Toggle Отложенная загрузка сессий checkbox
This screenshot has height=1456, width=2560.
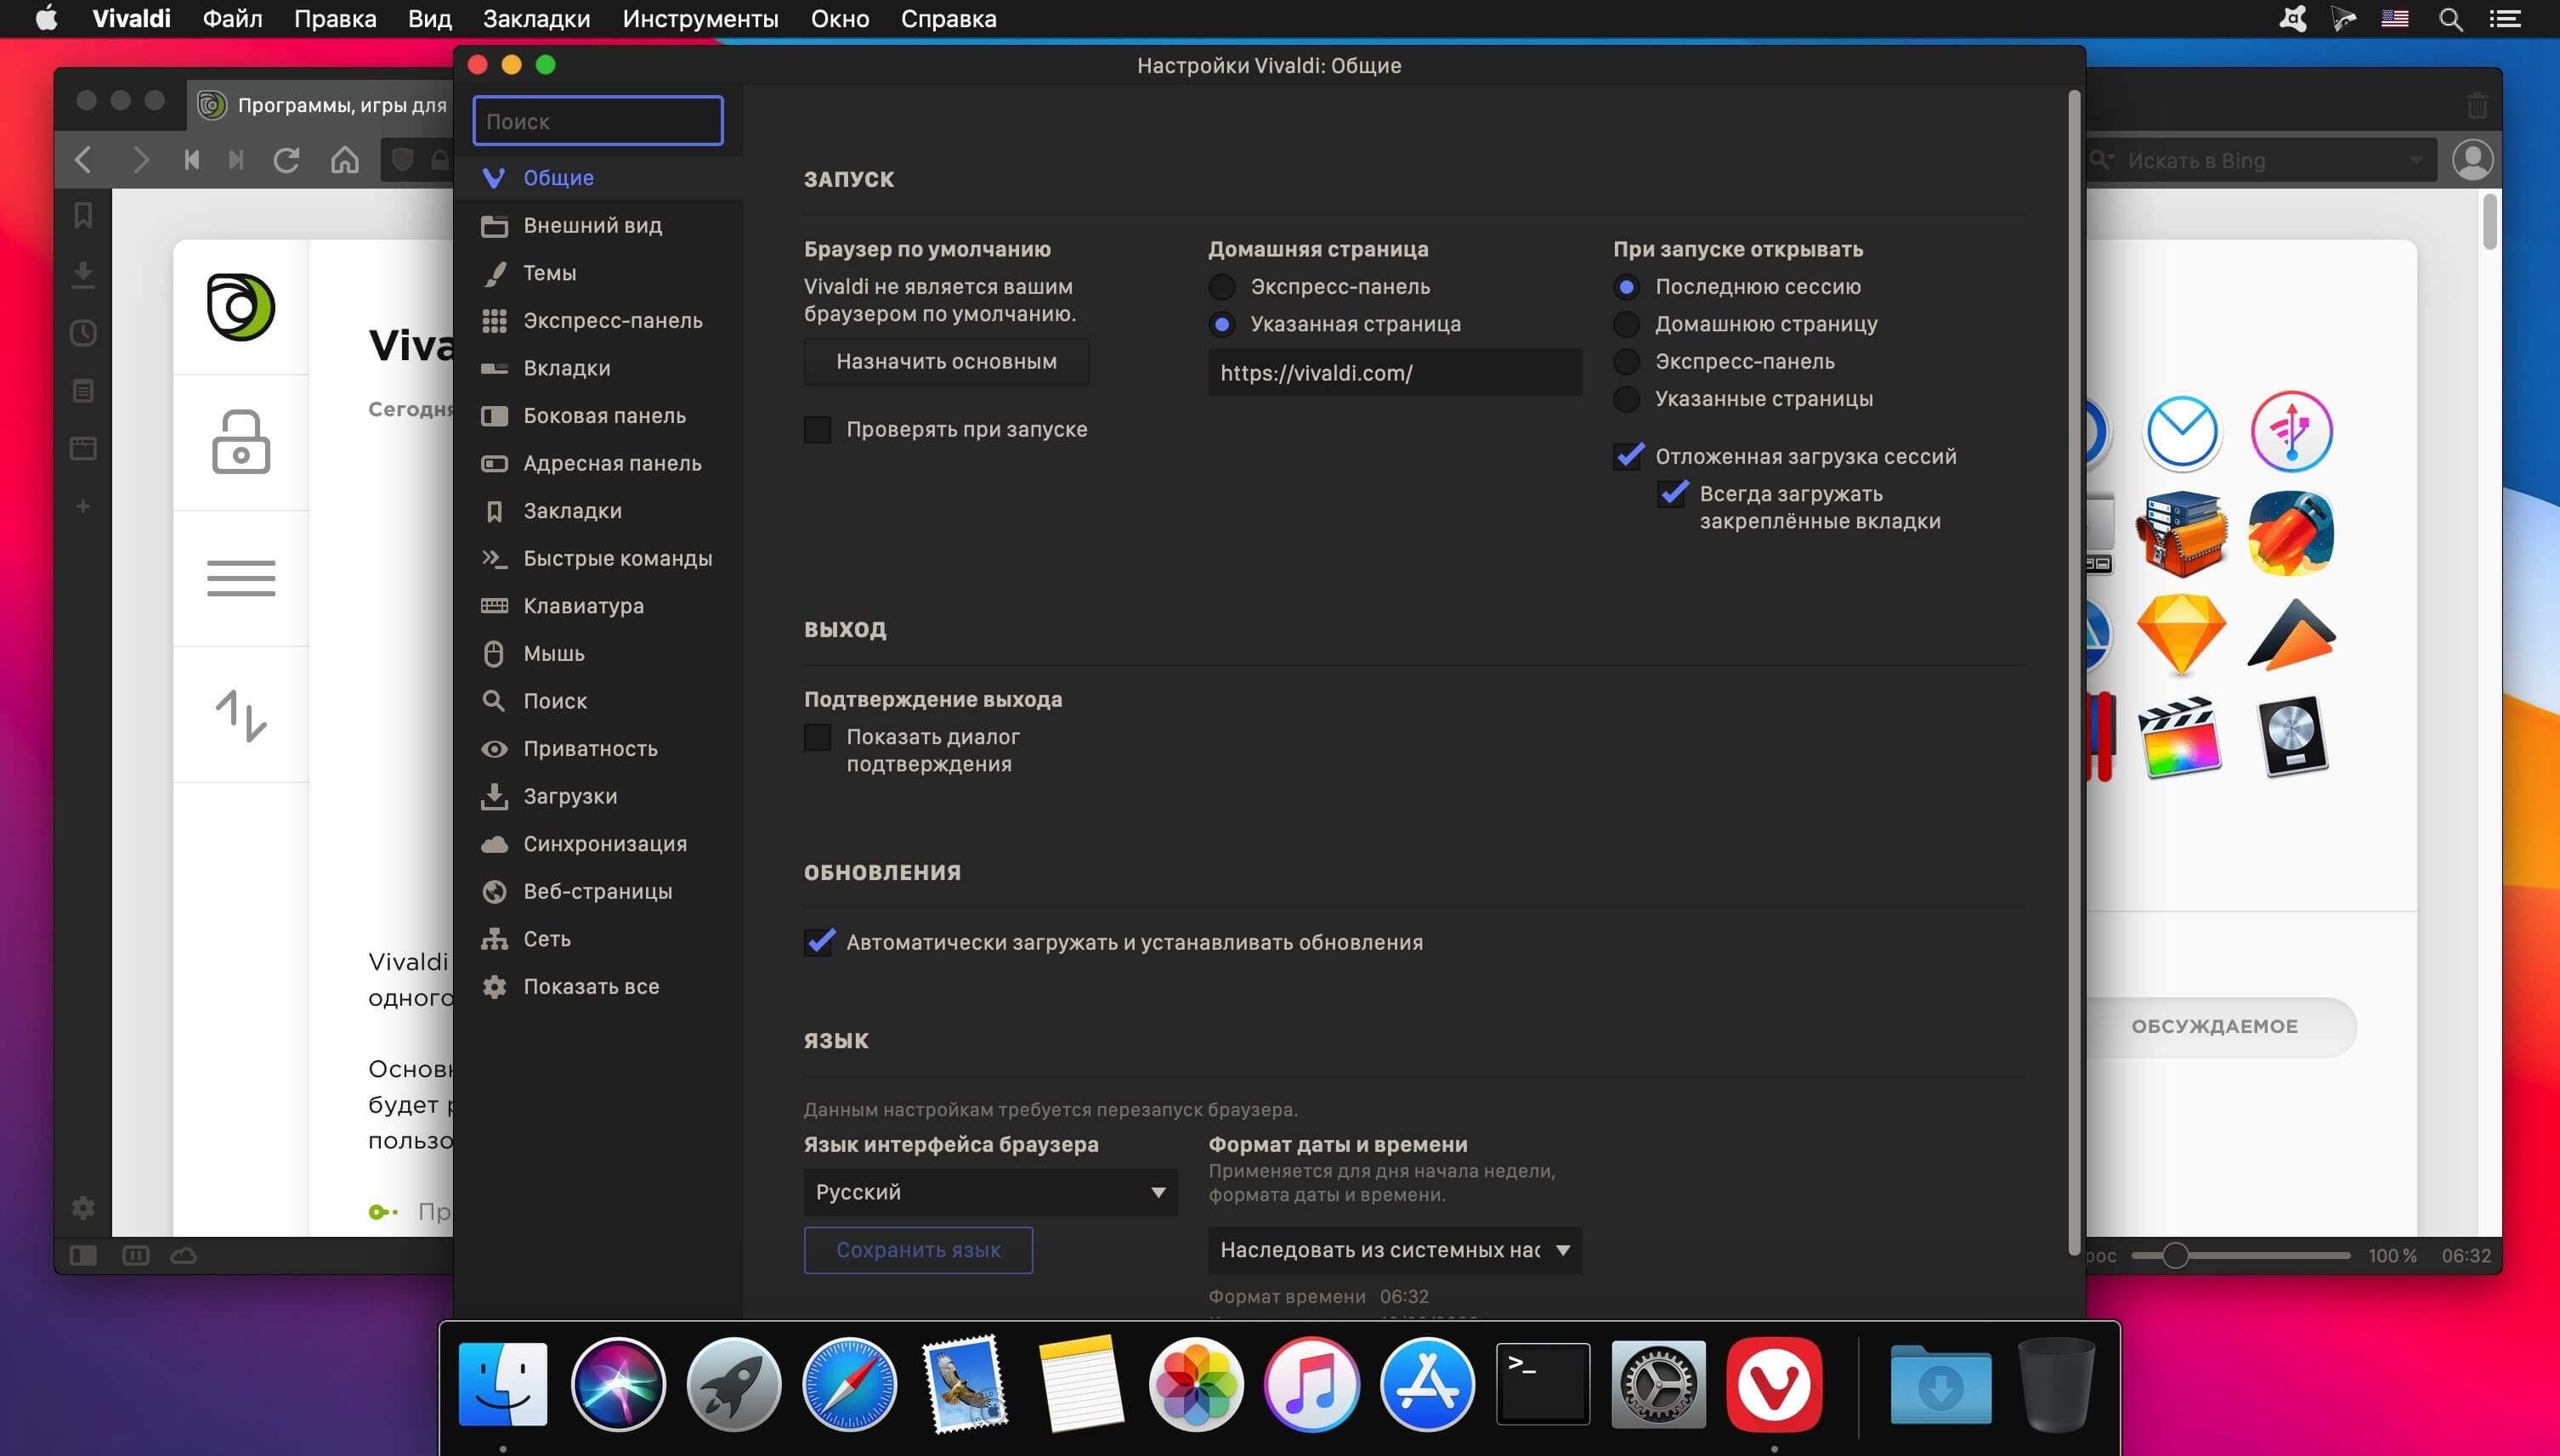[x=1628, y=457]
